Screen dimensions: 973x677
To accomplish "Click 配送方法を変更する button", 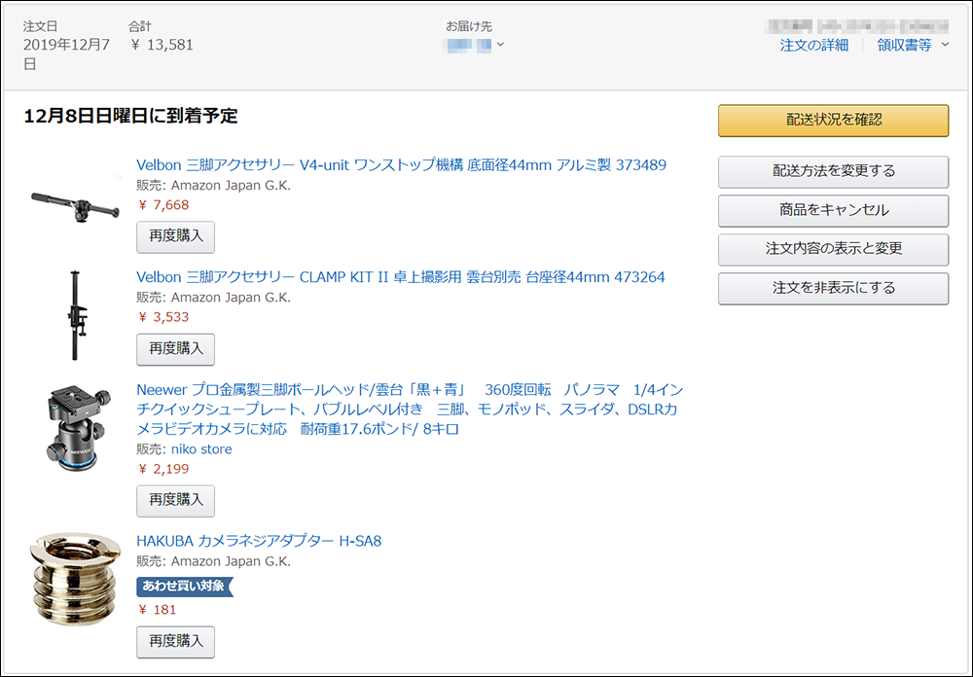I will point(834,172).
